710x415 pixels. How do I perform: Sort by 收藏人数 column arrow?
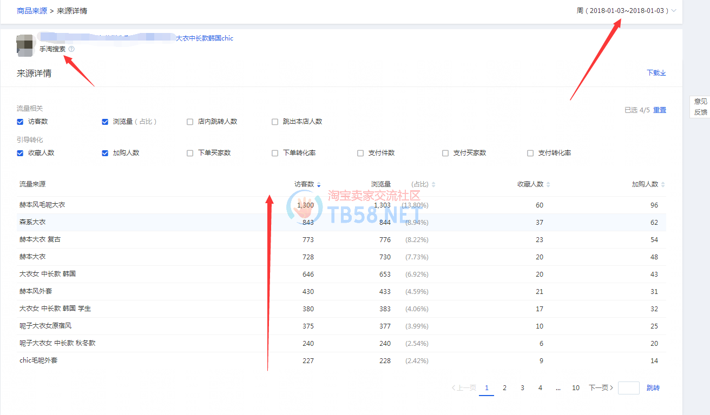coord(548,185)
